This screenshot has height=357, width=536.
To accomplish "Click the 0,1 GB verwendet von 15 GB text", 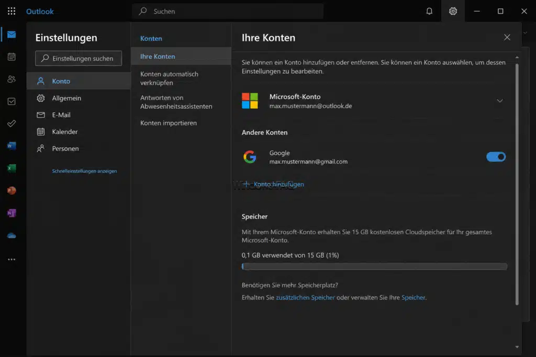I will point(290,255).
